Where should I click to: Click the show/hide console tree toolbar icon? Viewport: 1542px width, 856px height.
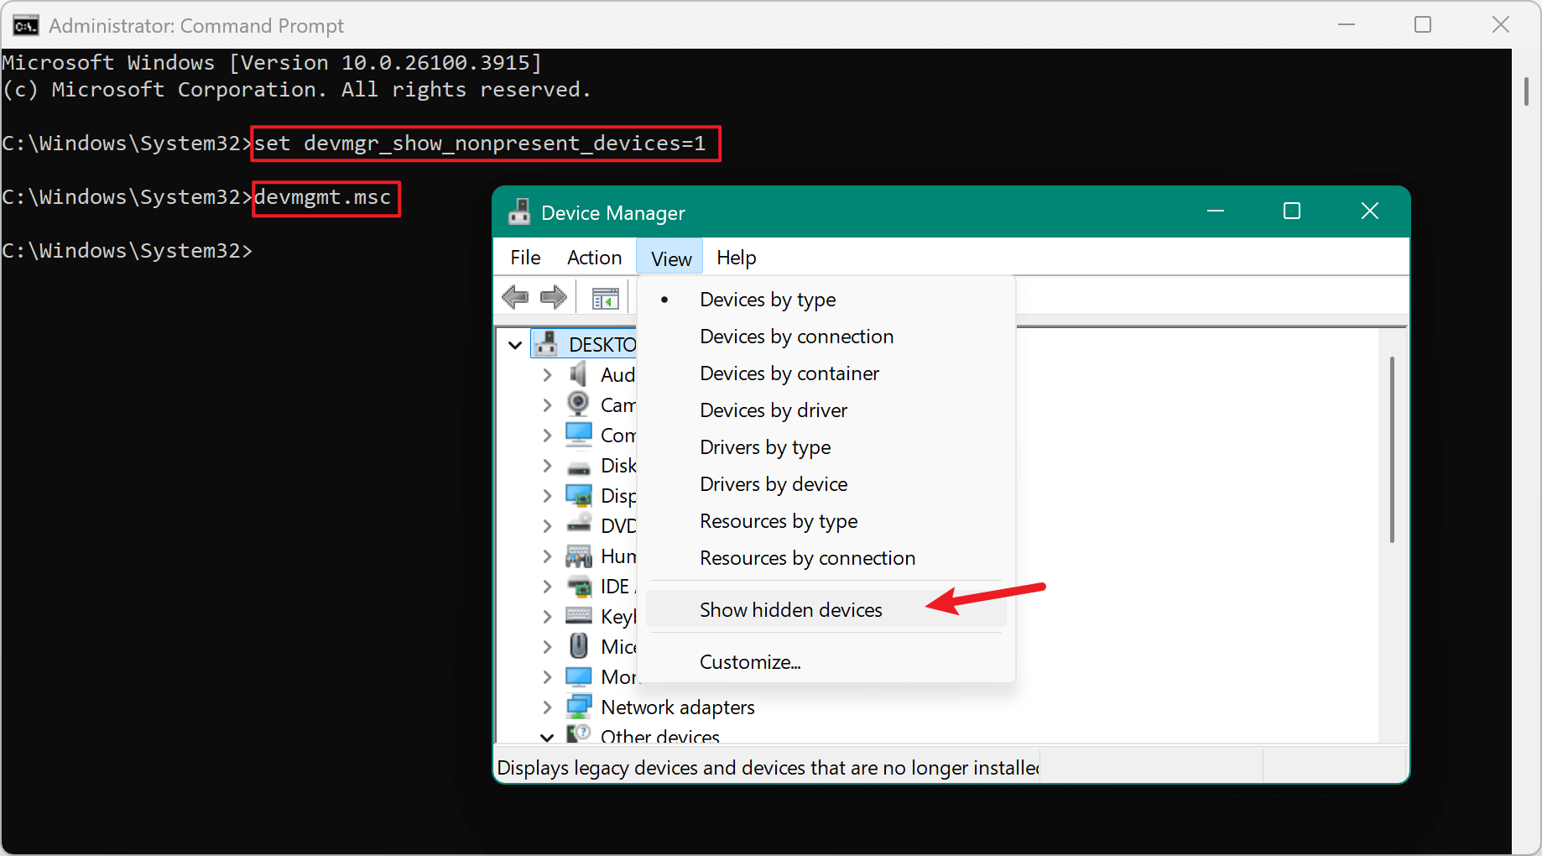pos(603,296)
